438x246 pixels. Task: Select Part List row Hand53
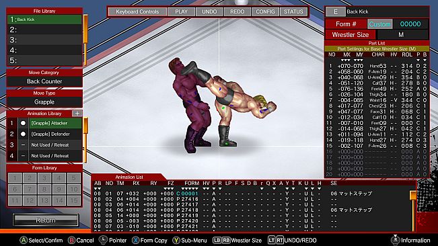[377, 66]
